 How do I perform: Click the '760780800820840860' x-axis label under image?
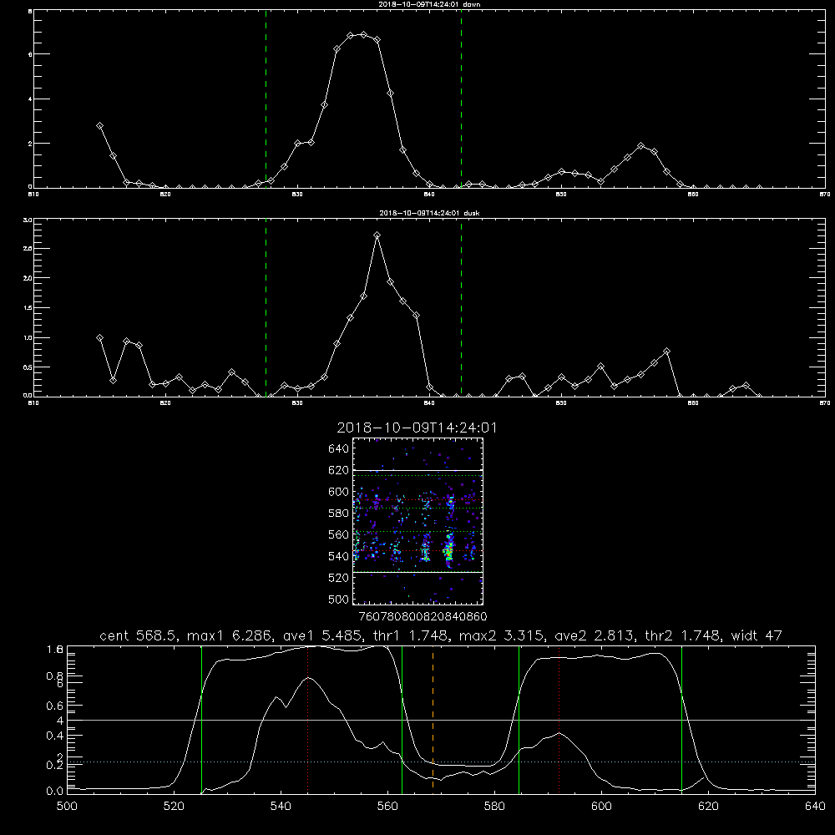[x=423, y=617]
